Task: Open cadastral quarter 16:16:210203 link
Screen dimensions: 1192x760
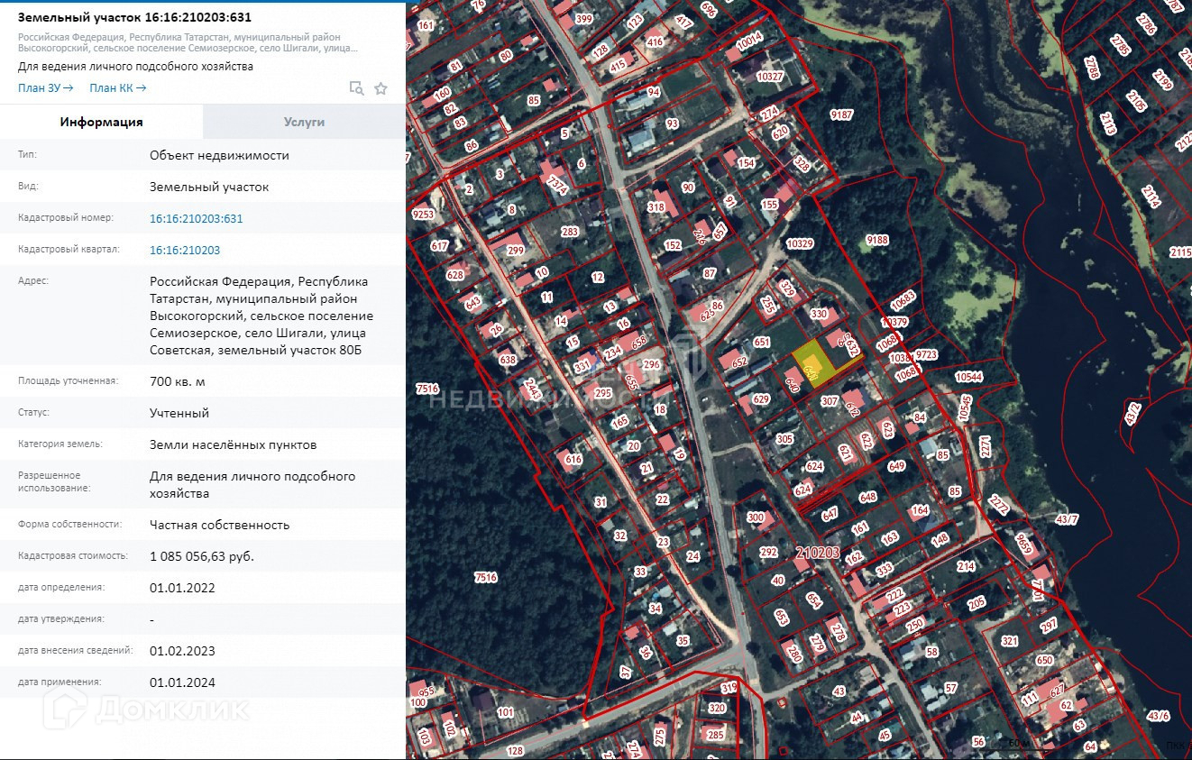Action: point(184,250)
